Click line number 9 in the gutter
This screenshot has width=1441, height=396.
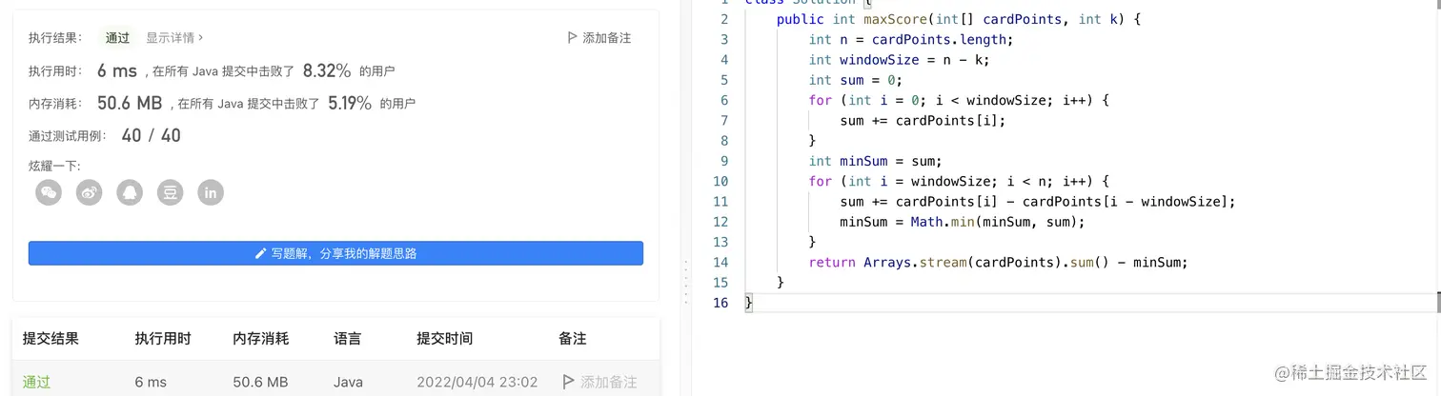pos(724,161)
